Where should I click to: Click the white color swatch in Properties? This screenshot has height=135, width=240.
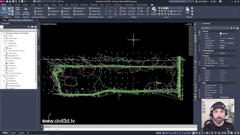pos(220,33)
